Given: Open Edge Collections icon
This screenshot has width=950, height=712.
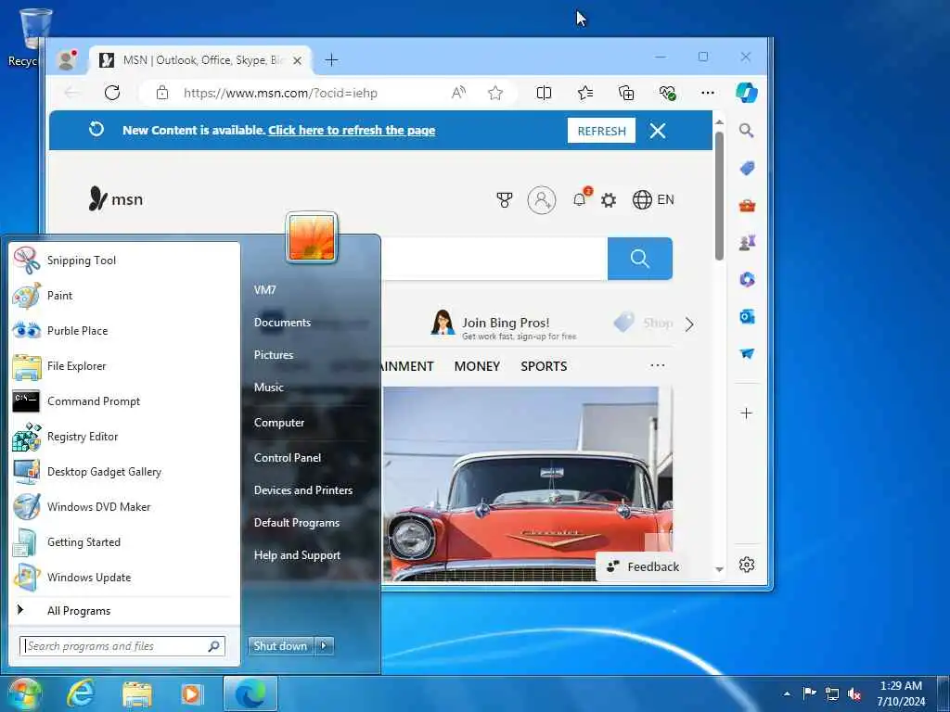Looking at the screenshot, I should pyautogui.click(x=626, y=93).
